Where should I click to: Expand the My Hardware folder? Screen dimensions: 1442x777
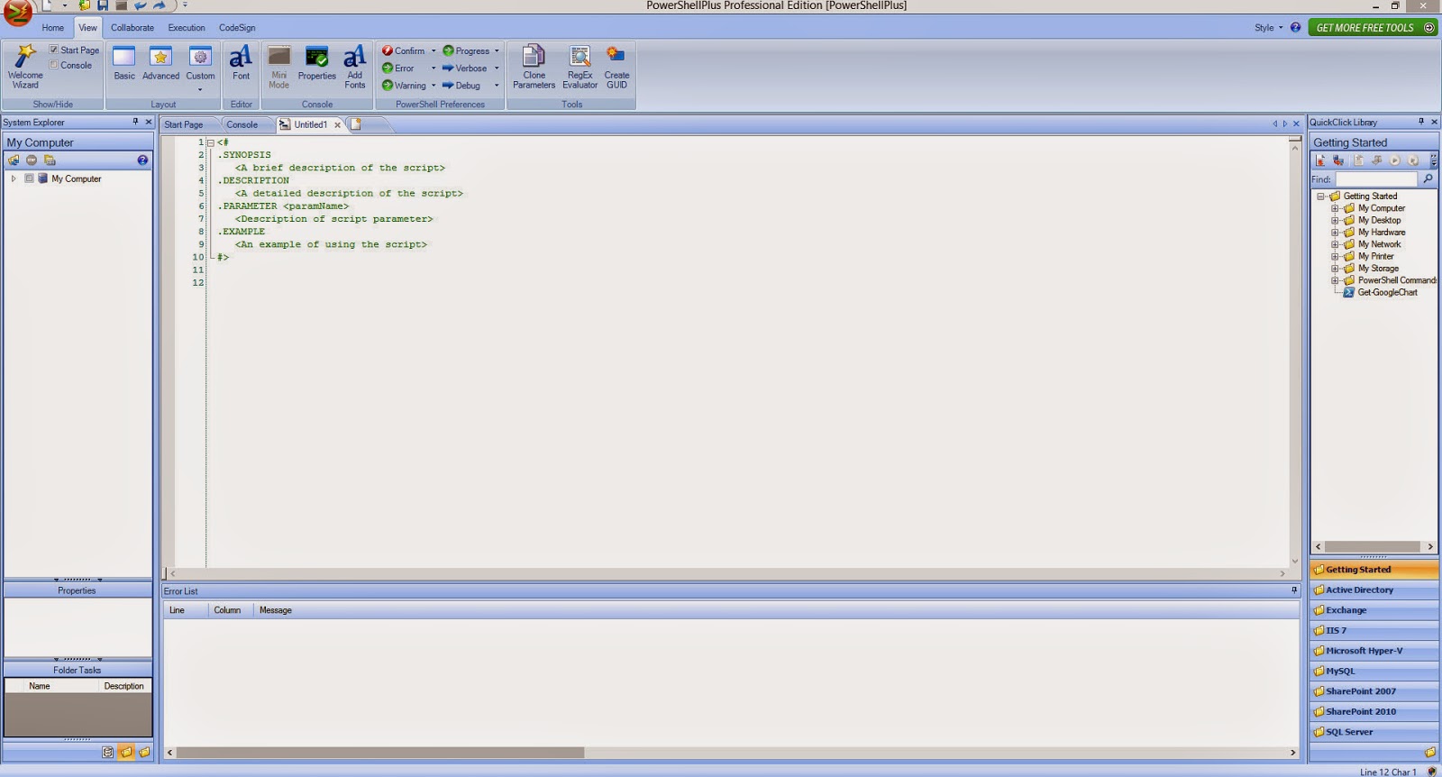[x=1335, y=233]
